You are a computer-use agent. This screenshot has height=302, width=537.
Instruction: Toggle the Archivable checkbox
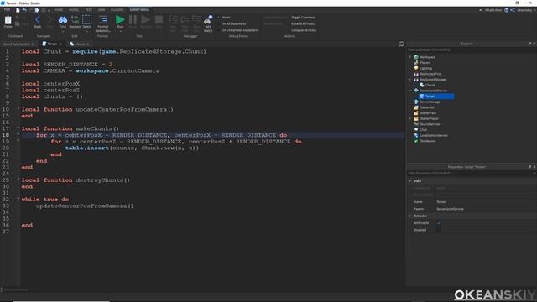439,223
